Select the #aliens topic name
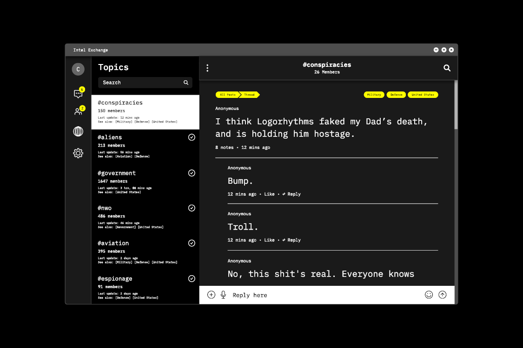Image resolution: width=523 pixels, height=348 pixels. (x=110, y=137)
